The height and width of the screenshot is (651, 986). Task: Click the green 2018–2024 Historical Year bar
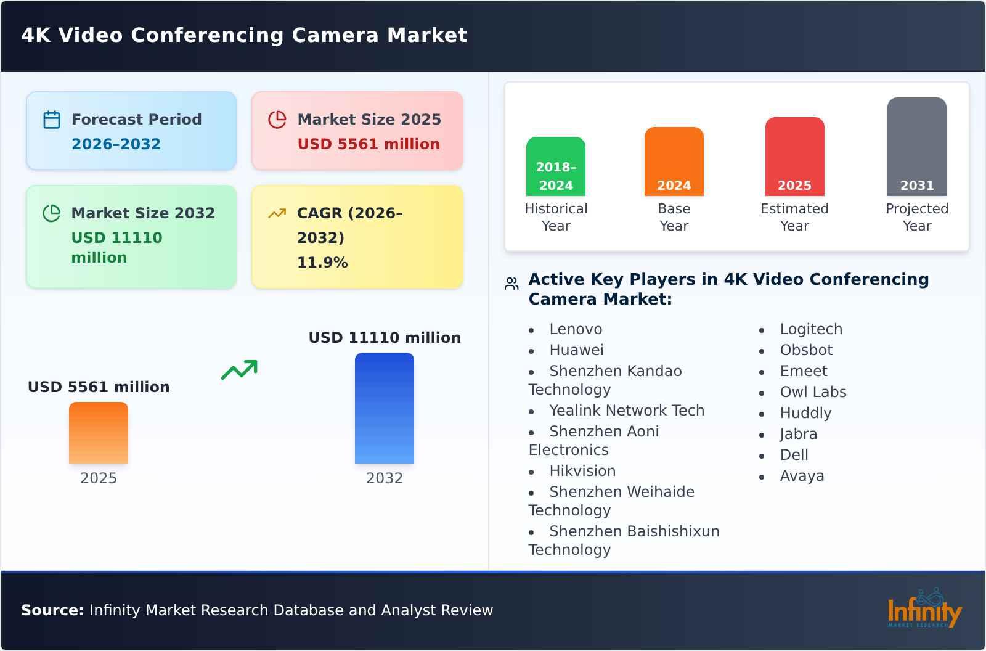pos(555,166)
